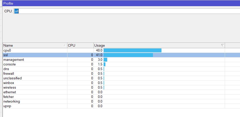Select the console row

click(121, 64)
